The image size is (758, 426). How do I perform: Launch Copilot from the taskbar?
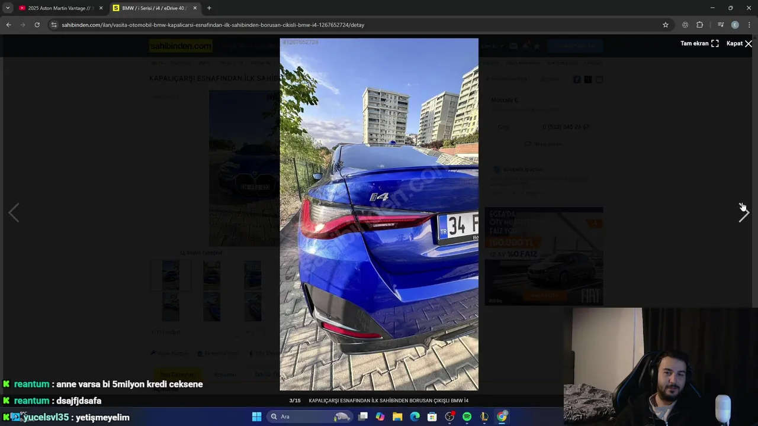pos(380,417)
